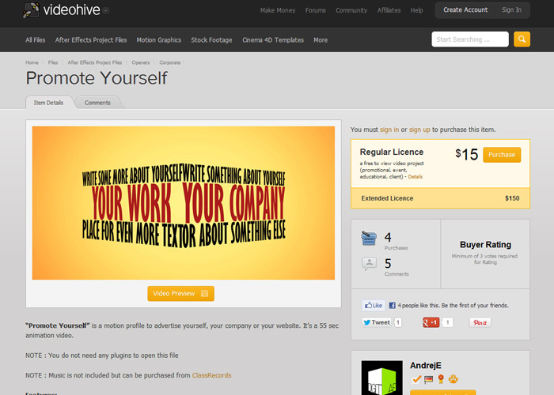Click the Facebook Like button
The image size is (554, 395).
coord(374,305)
